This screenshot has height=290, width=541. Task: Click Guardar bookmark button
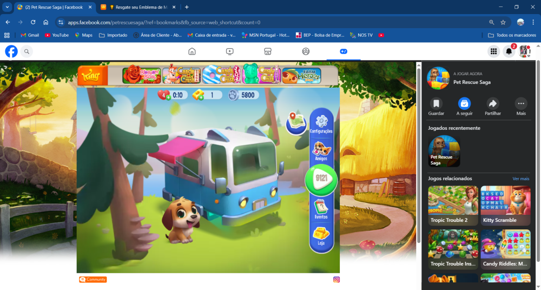pos(436,107)
